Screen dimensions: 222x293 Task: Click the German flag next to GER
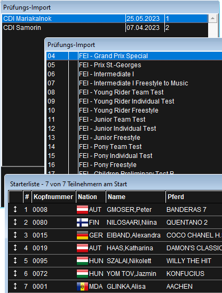82,235
